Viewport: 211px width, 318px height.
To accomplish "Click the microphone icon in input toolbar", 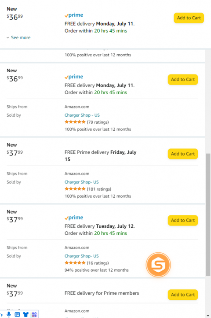I will pos(9,314).
